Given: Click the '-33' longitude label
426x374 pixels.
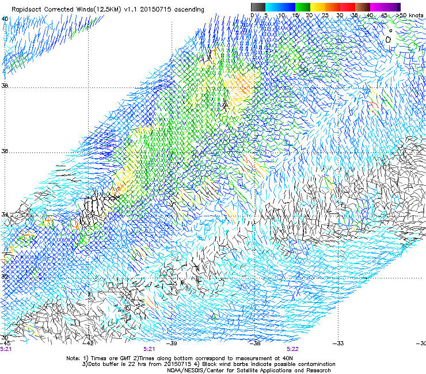Looking at the screenshot, I should (338, 343).
